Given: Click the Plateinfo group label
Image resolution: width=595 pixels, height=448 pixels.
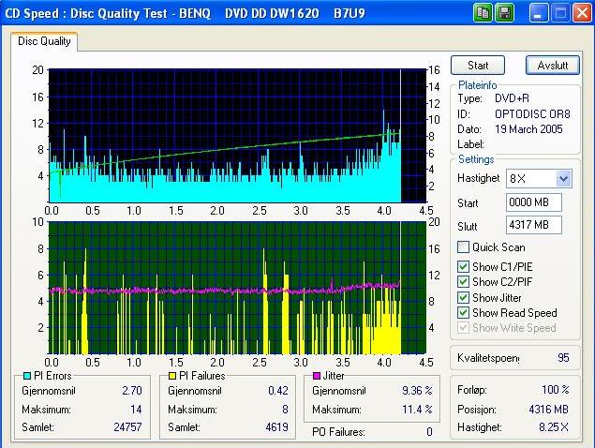Looking at the screenshot, I should 477,85.
